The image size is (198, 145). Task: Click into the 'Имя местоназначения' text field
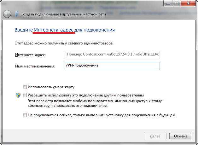pyautogui.click(x=112, y=66)
